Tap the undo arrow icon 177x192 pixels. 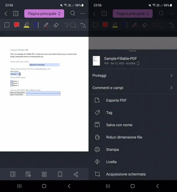pos(83,25)
